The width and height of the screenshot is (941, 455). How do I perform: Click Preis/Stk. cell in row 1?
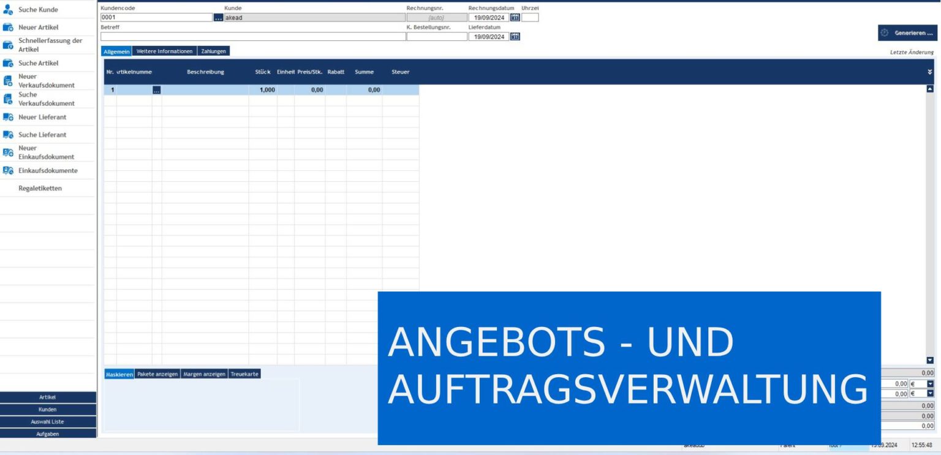click(x=309, y=90)
